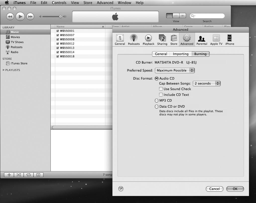Open the iTunes application menu
Viewport: 256px width, 203px height.
[x=19, y=3]
